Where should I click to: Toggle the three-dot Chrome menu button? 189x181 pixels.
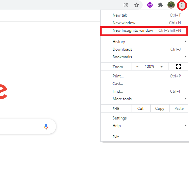coord(182,5)
